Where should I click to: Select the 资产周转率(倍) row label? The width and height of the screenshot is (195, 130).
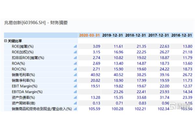pos(23,103)
